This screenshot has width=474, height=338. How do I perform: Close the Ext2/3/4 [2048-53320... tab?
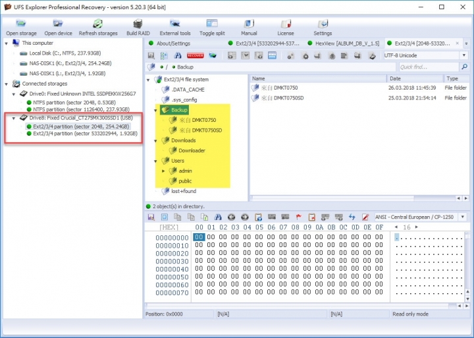[458, 43]
